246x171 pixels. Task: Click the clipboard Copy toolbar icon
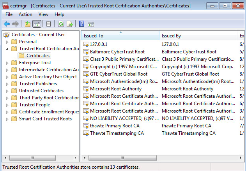tap(49, 24)
